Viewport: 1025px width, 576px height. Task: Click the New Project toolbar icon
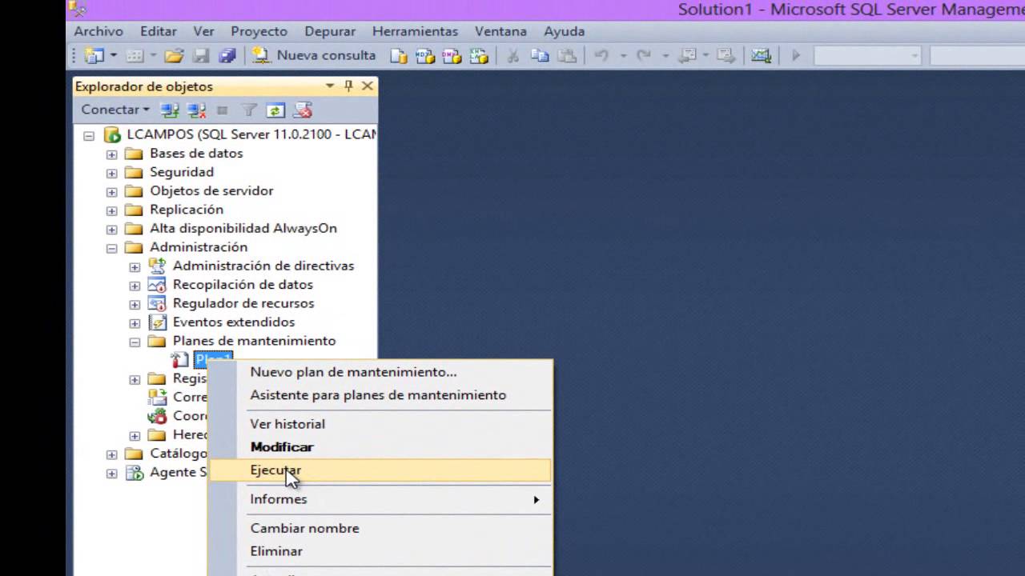pos(94,55)
